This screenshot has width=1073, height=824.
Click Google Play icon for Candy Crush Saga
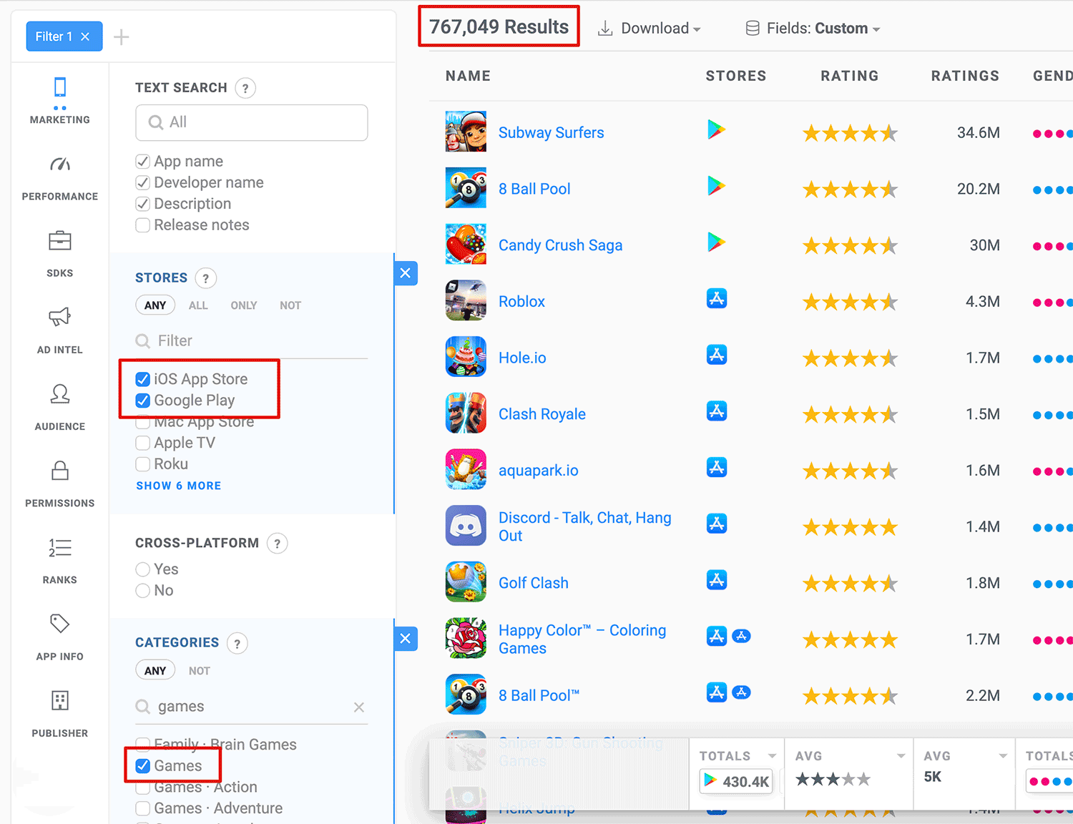coord(716,242)
